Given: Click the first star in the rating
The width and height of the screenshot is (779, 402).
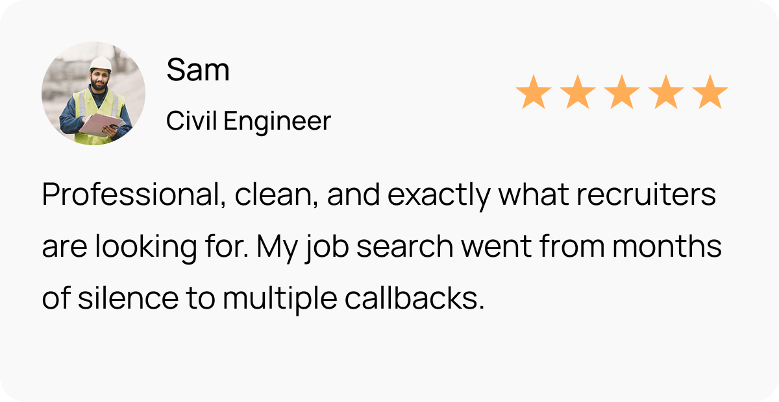Looking at the screenshot, I should pos(534,92).
